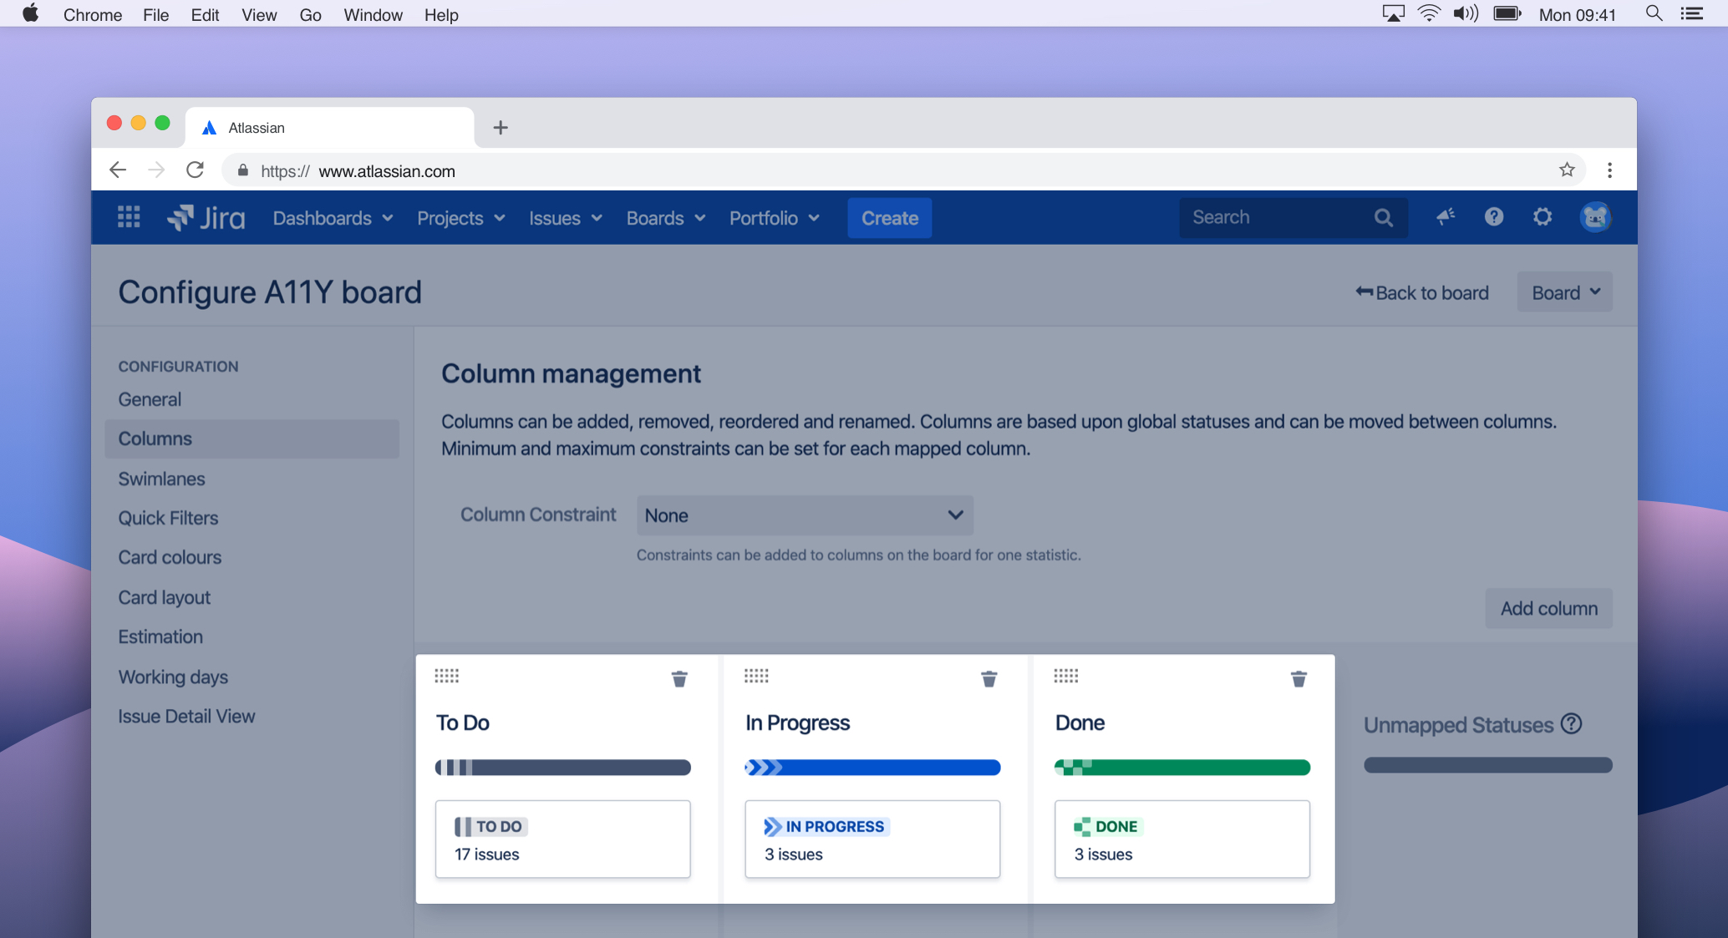The image size is (1728, 938).
Task: Expand the Boards dropdown
Action: click(666, 218)
